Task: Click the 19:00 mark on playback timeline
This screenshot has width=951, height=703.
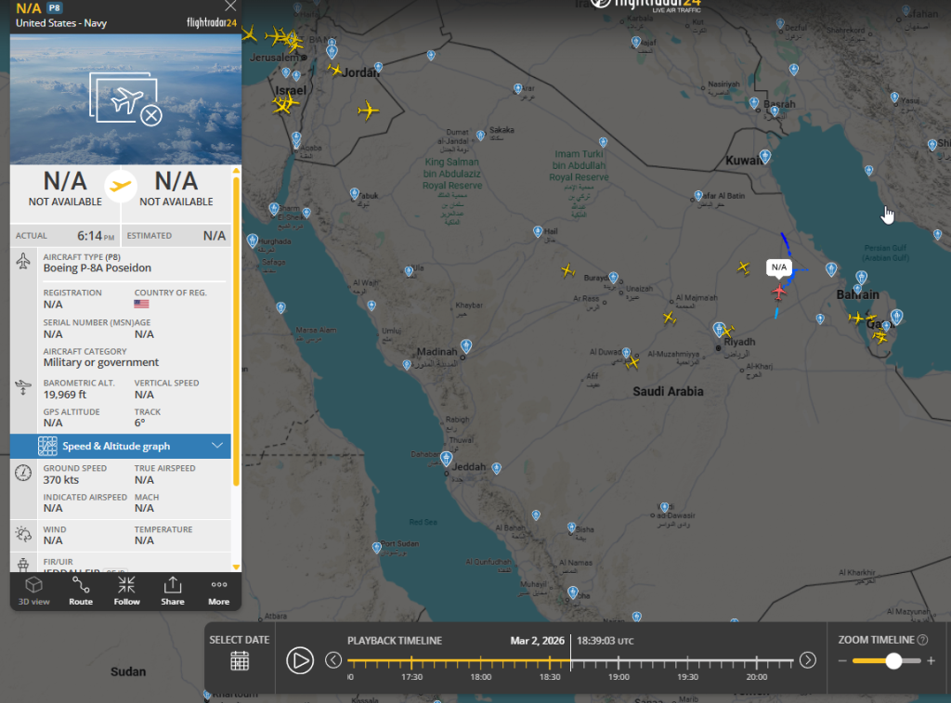Action: pos(619,661)
